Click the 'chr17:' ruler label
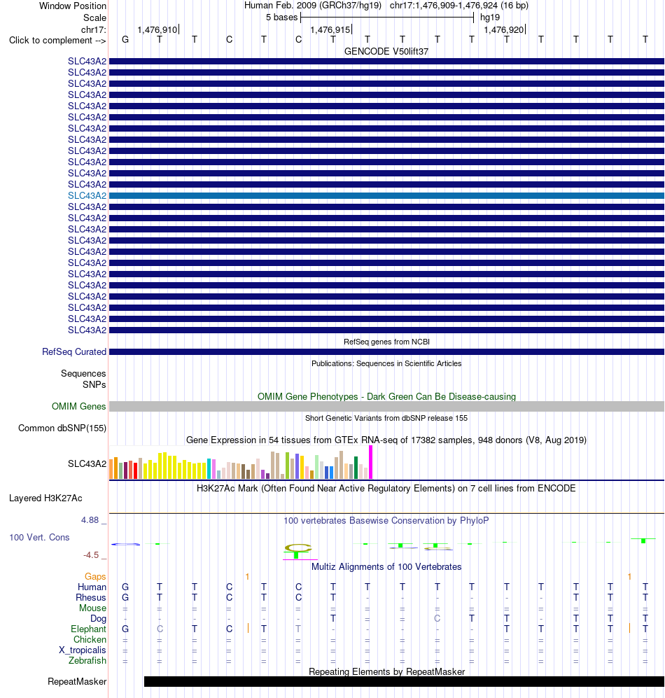The width and height of the screenshot is (665, 698). coord(94,30)
